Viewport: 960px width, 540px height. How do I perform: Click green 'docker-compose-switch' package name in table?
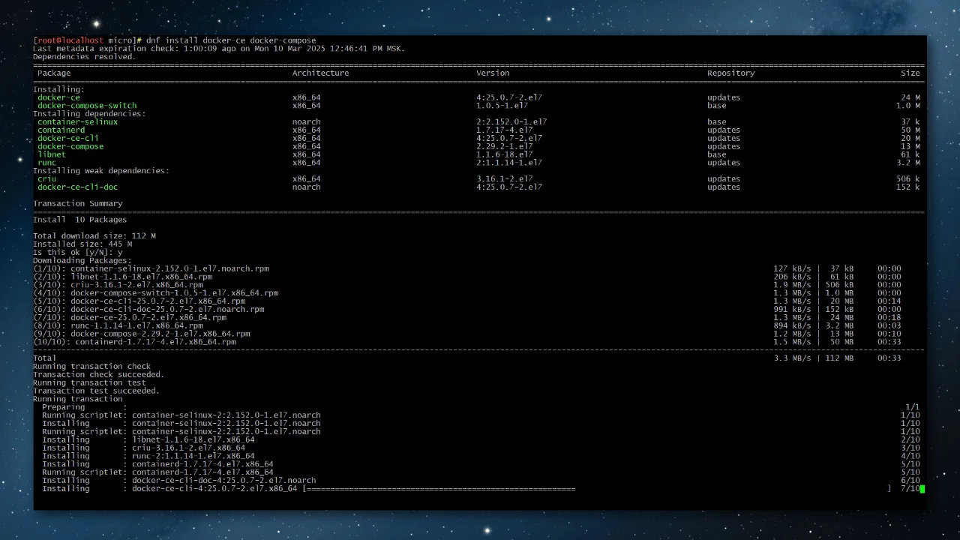point(87,106)
